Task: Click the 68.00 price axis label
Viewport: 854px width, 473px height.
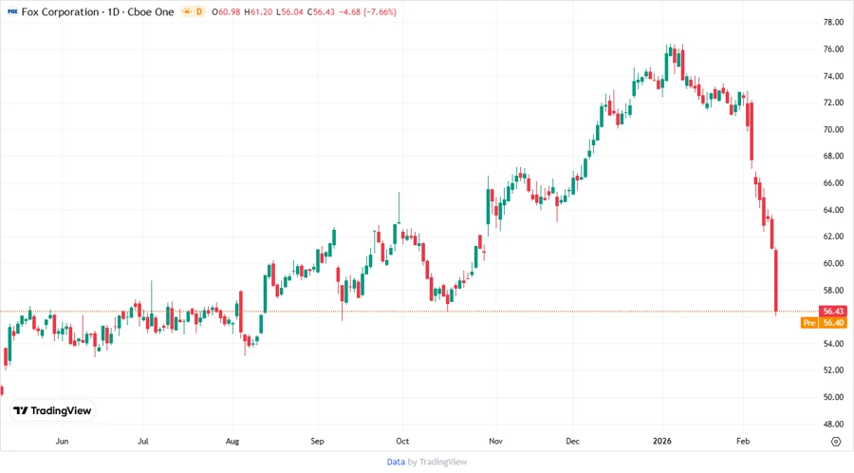Action: [x=833, y=156]
